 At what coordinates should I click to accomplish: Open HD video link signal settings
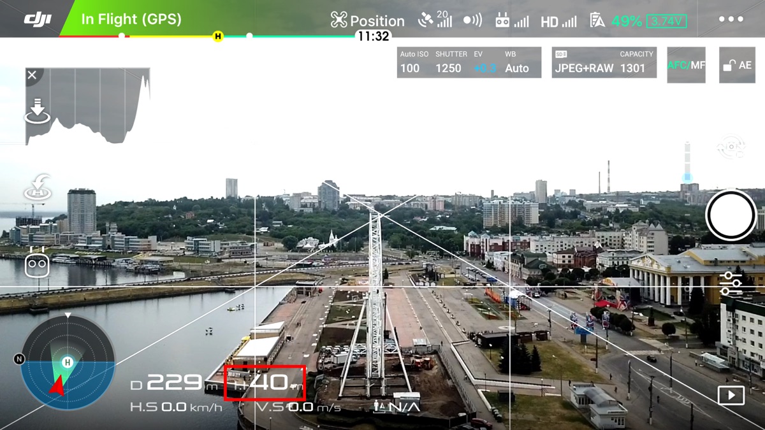coord(558,22)
